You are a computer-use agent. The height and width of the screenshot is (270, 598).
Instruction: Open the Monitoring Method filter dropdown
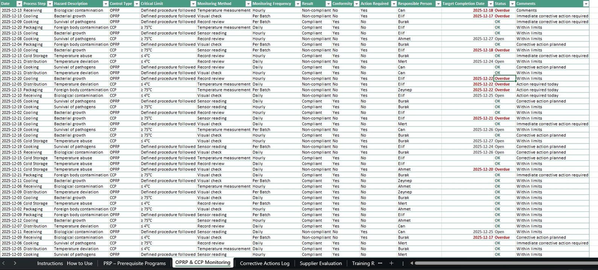pyautogui.click(x=248, y=4)
